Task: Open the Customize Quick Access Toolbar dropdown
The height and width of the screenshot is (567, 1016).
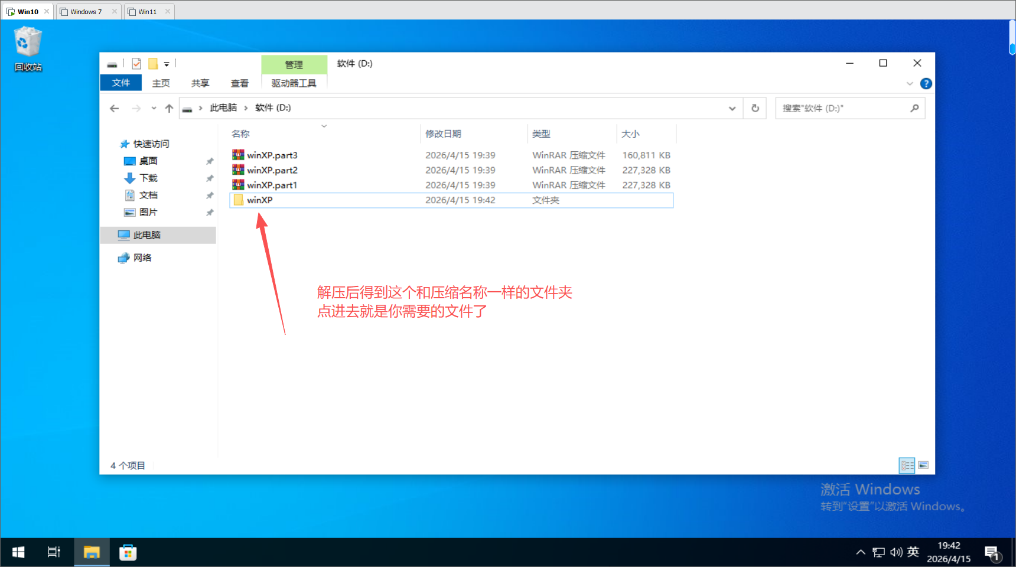Action: (167, 64)
